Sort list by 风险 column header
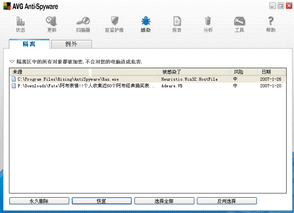This screenshot has width=294, height=213. click(x=244, y=72)
